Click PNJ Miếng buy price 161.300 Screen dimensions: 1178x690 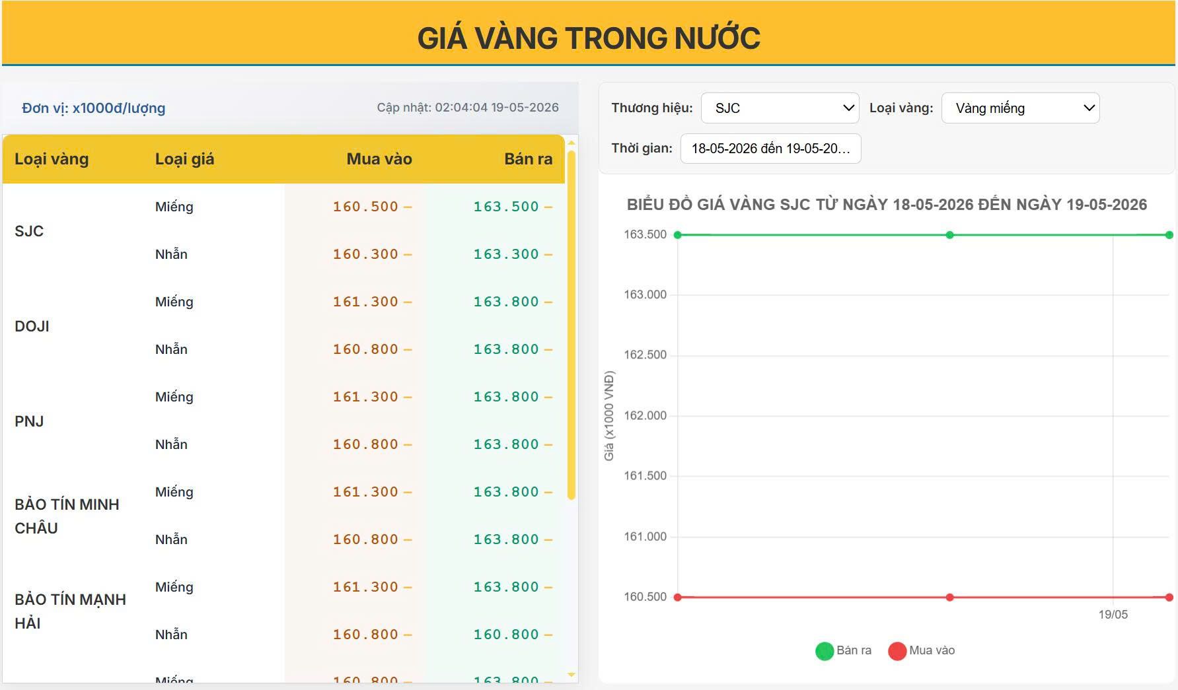[x=365, y=397]
